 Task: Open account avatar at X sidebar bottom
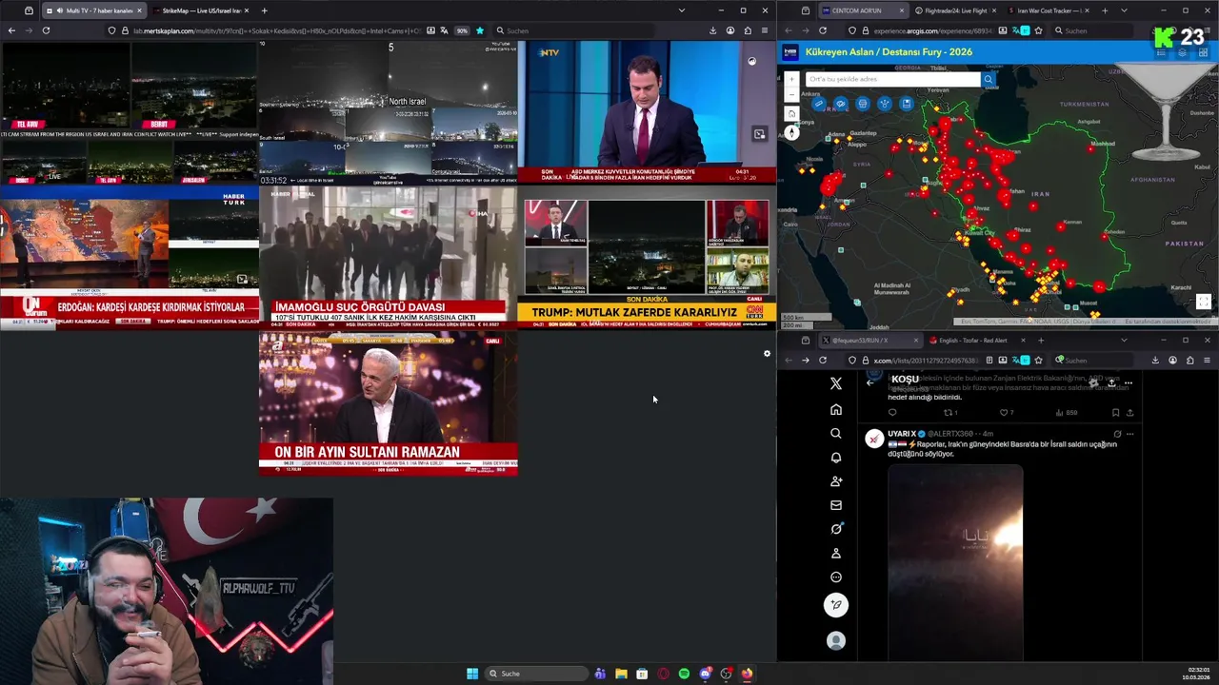(x=836, y=641)
